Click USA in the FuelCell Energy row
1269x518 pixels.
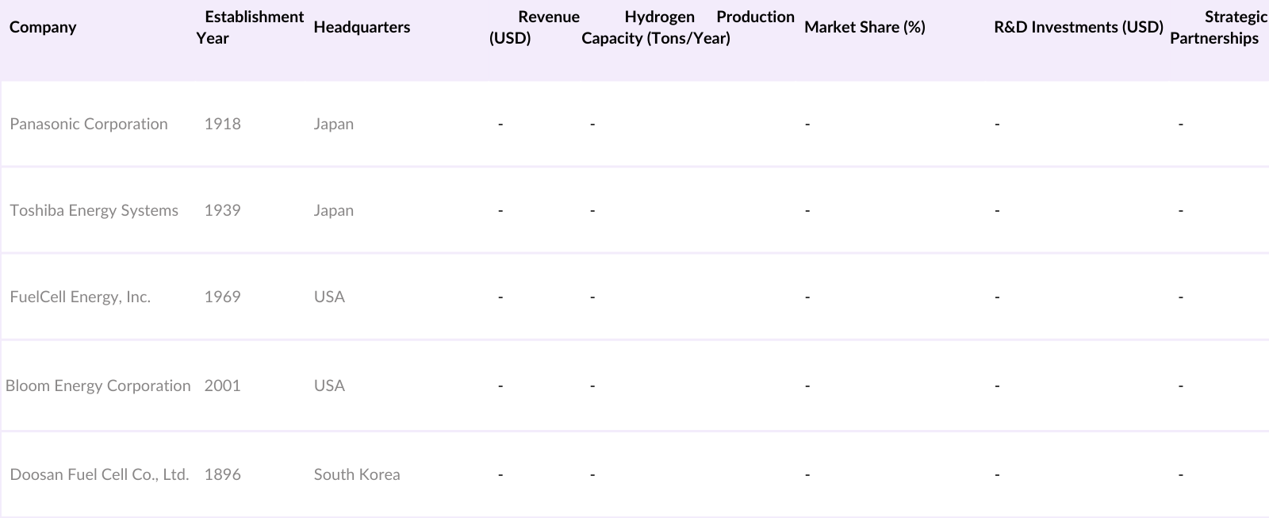(x=329, y=297)
